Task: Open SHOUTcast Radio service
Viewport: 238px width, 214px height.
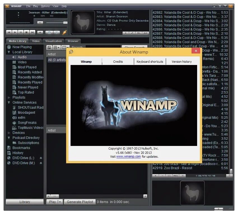Action: click(x=31, y=108)
